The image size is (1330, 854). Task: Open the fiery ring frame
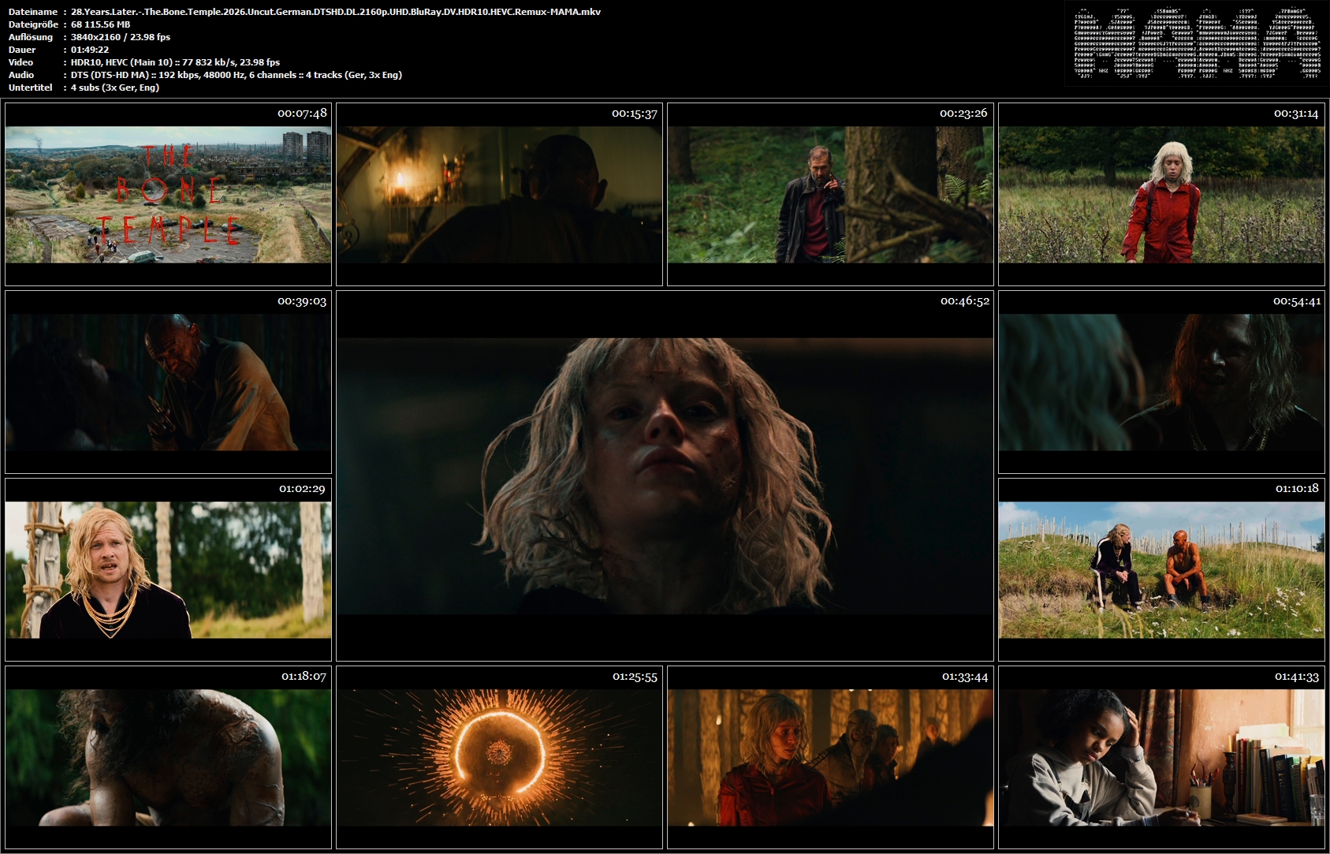[x=499, y=757]
